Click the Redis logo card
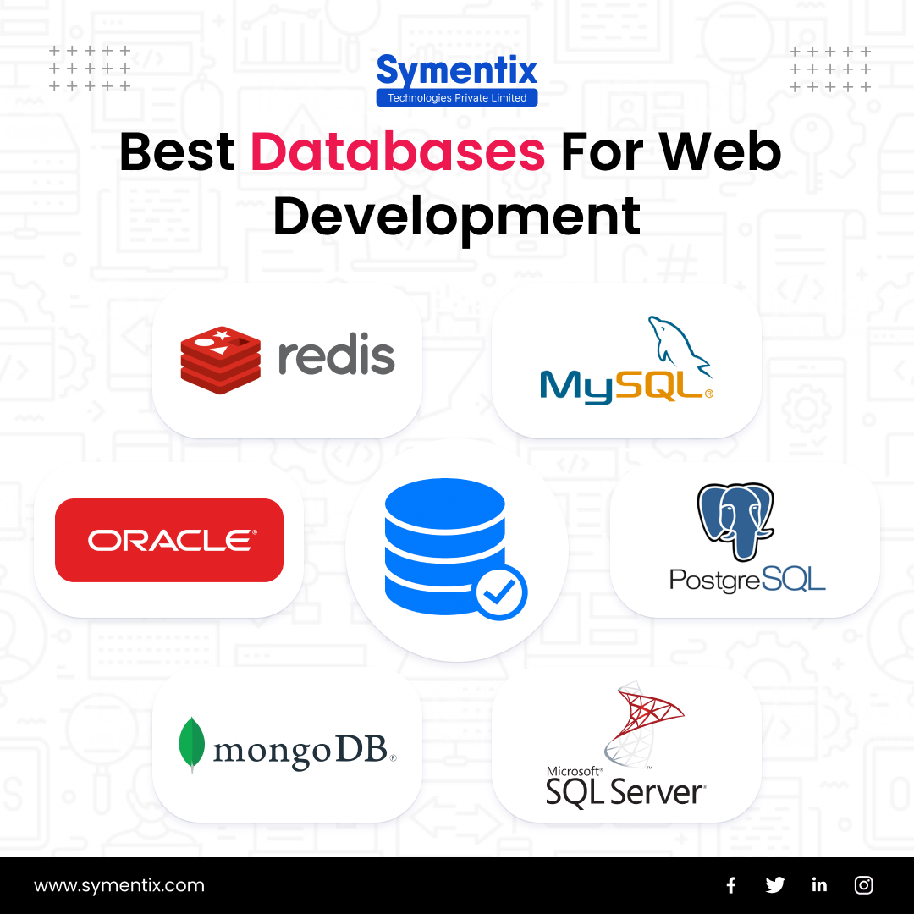The height and width of the screenshot is (914, 914). tap(287, 361)
